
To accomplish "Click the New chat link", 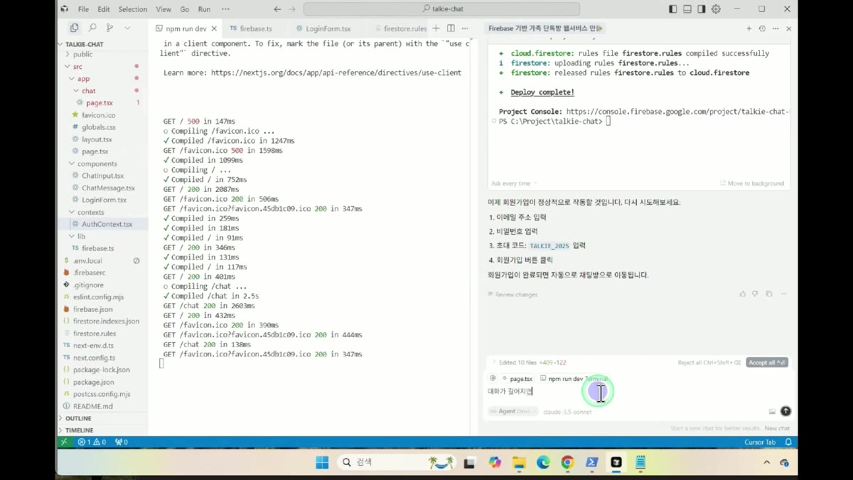I will coord(777,429).
